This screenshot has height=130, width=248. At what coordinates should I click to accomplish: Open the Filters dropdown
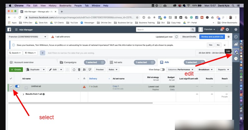[30, 53]
